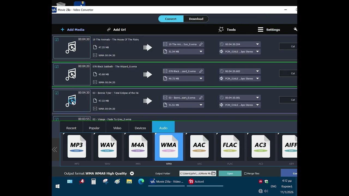Image resolution: width=349 pixels, height=196 pixels.
Task: Click the search magnifier icon
Action: point(295,29)
